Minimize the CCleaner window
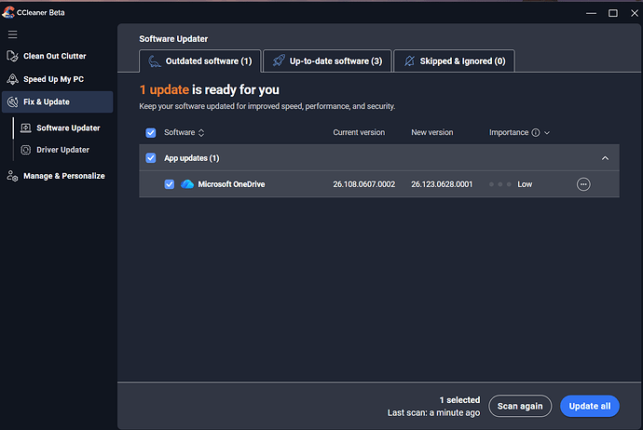 pyautogui.click(x=591, y=13)
